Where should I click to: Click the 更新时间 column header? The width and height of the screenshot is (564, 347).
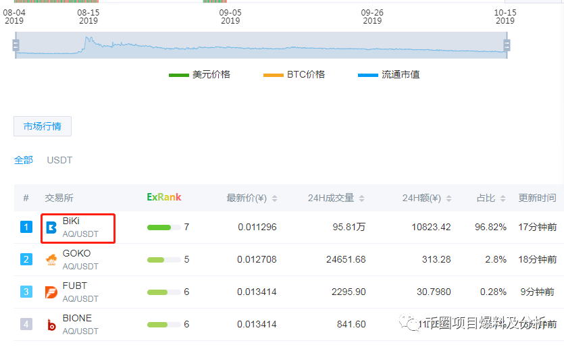[537, 198]
